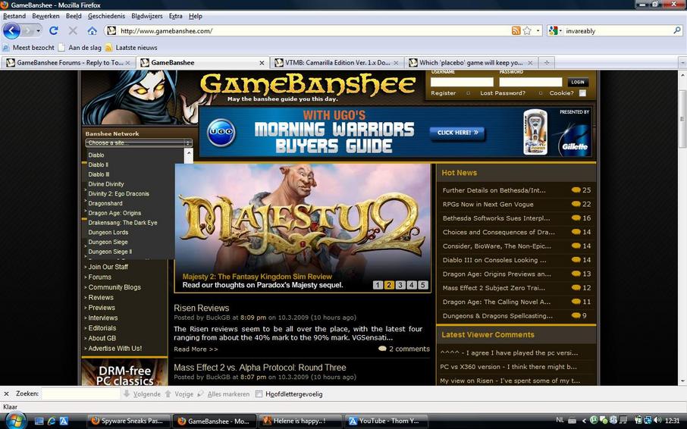The image size is (687, 429).
Task: Open the Aan de slag bookmark
Action: point(80,48)
